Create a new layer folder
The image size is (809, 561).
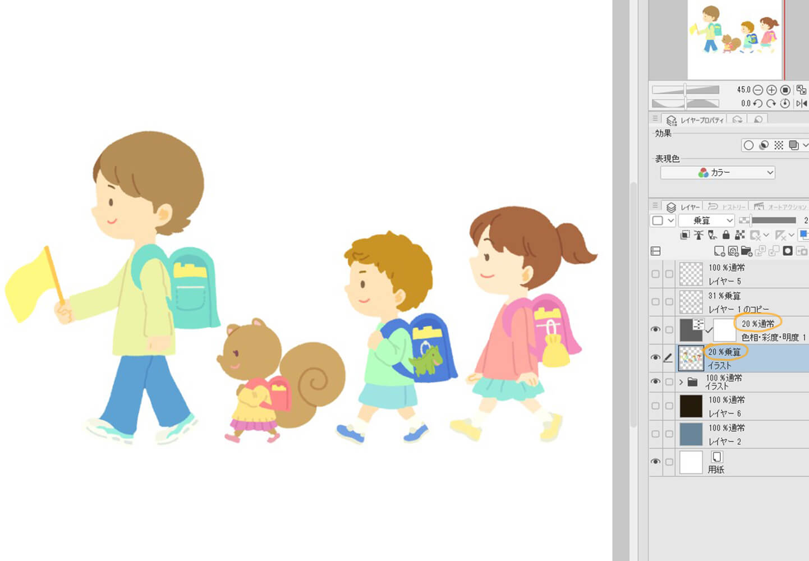click(x=746, y=251)
